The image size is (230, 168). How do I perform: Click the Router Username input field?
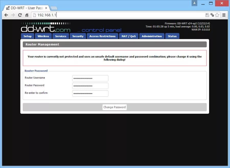pos(90,78)
